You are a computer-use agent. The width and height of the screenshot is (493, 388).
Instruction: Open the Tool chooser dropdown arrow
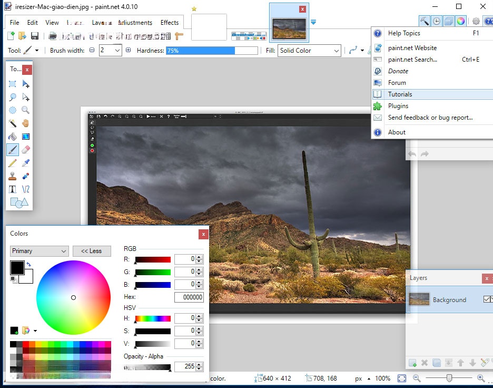click(37, 51)
